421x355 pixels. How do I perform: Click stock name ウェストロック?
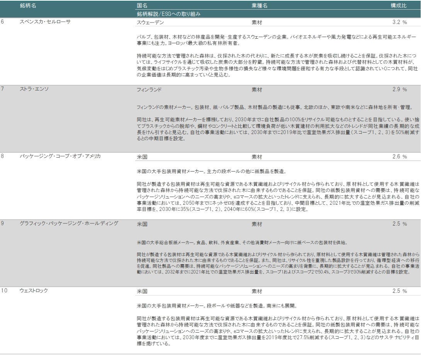(34, 291)
